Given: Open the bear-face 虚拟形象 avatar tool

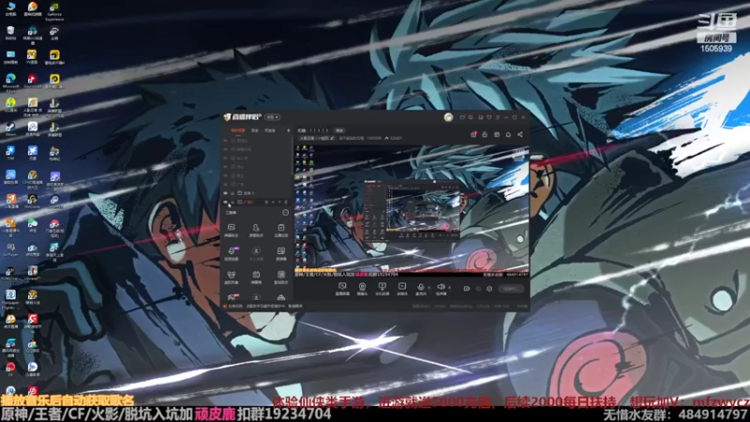Looking at the screenshot, I should (231, 277).
